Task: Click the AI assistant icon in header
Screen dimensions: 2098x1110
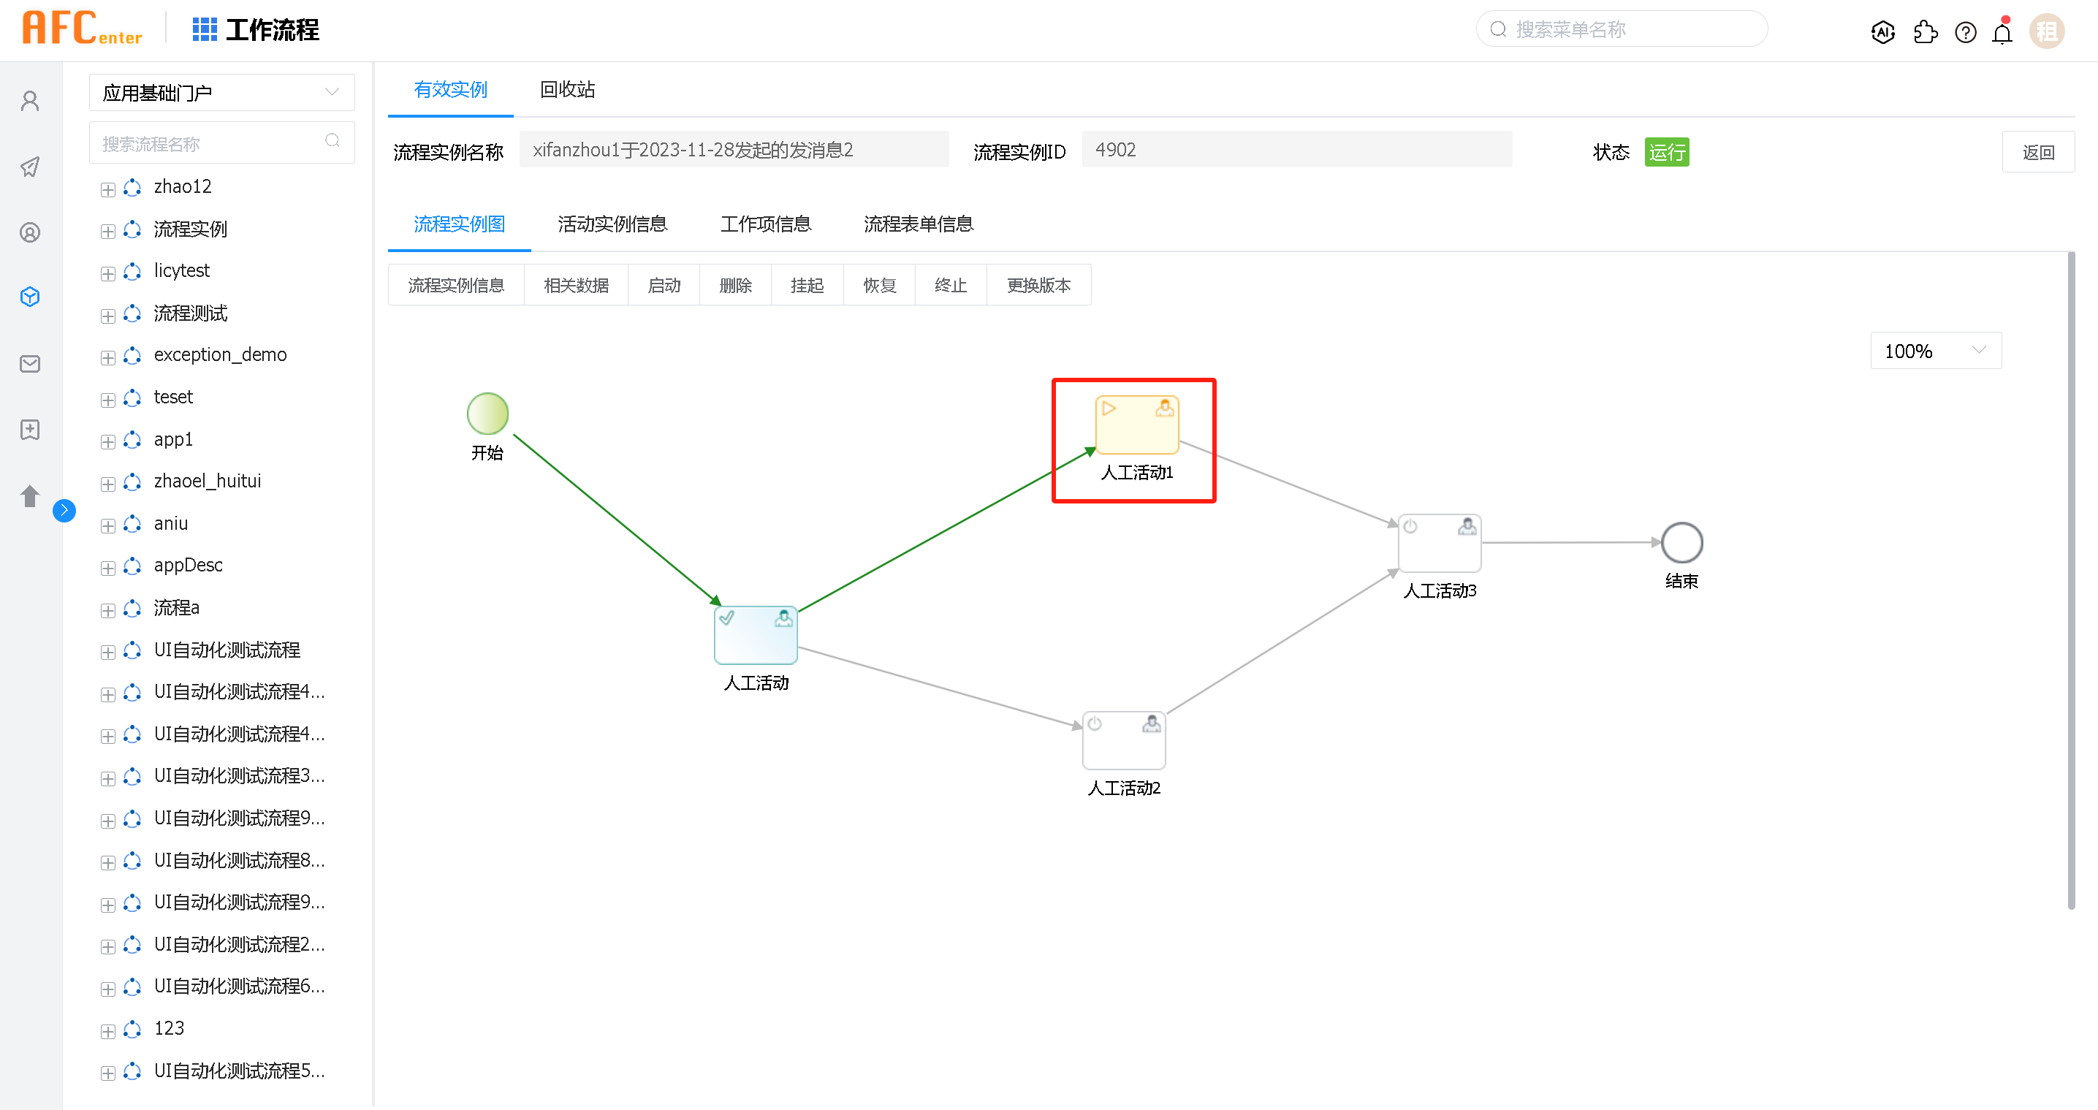Action: coord(1882,31)
